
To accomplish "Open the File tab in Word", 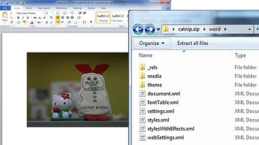I will [6, 7].
